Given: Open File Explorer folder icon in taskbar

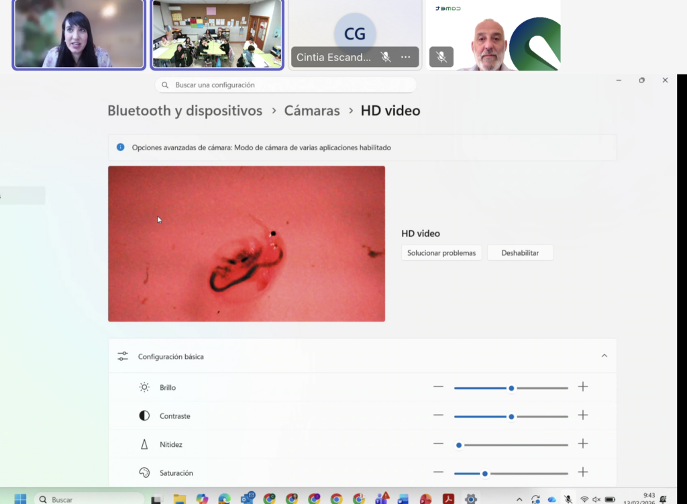Looking at the screenshot, I should [180, 499].
